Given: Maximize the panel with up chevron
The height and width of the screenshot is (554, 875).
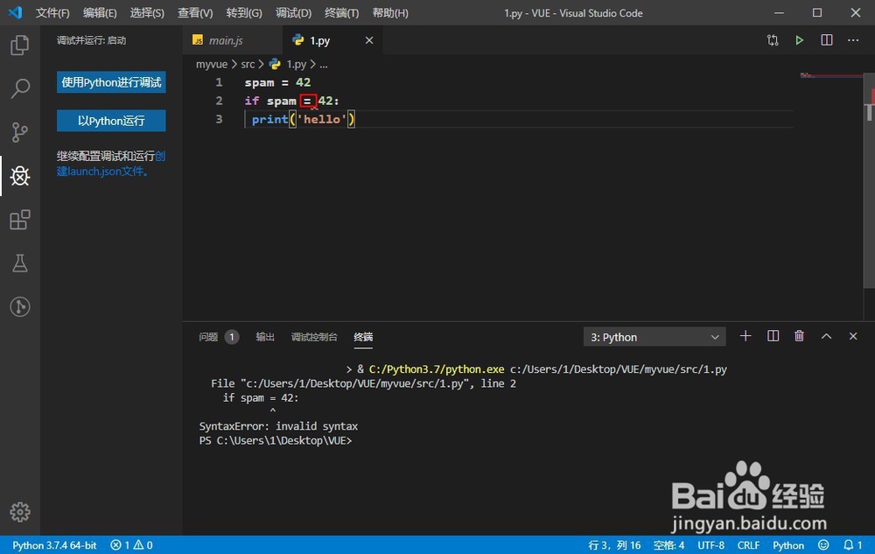Looking at the screenshot, I should (x=826, y=336).
